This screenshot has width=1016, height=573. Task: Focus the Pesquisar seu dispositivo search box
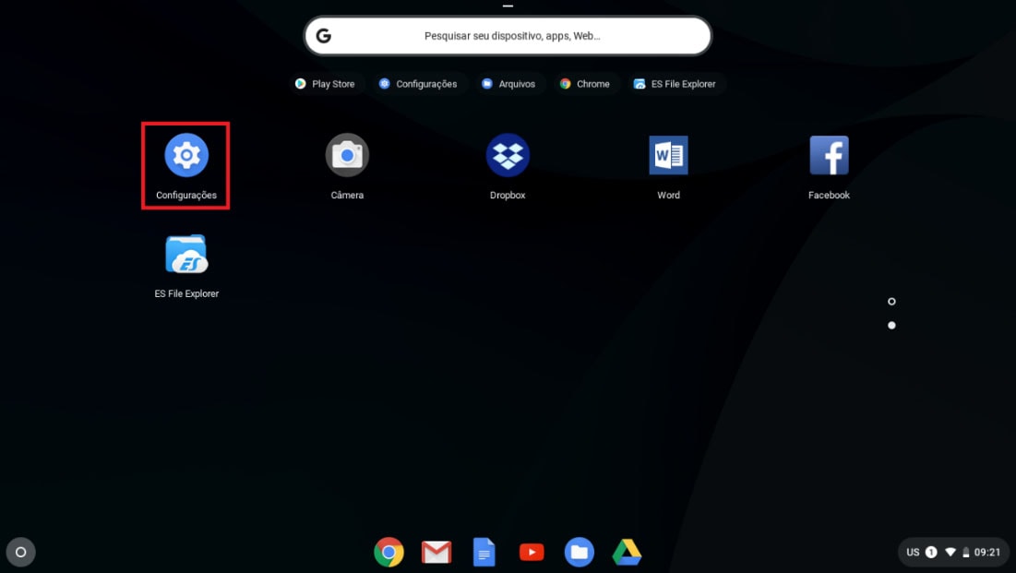(508, 36)
